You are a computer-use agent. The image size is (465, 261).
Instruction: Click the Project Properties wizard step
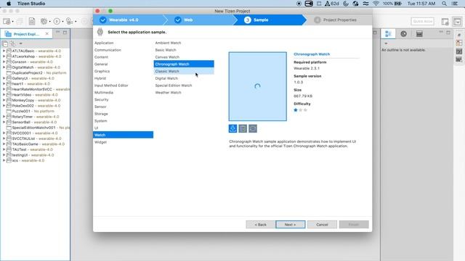(339, 20)
